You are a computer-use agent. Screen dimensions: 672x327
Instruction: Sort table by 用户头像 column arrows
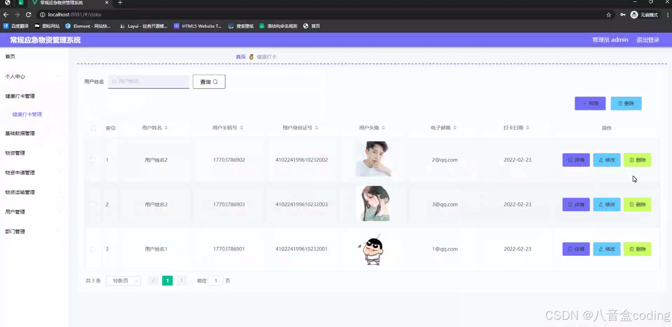point(383,128)
